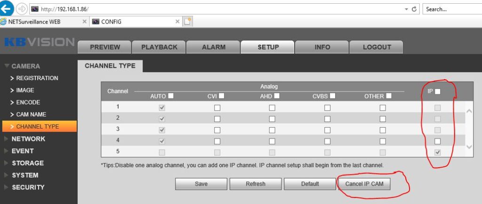Image resolution: width=482 pixels, height=204 pixels.
Task: Check the CVI box for channel 1
Action: click(217, 107)
